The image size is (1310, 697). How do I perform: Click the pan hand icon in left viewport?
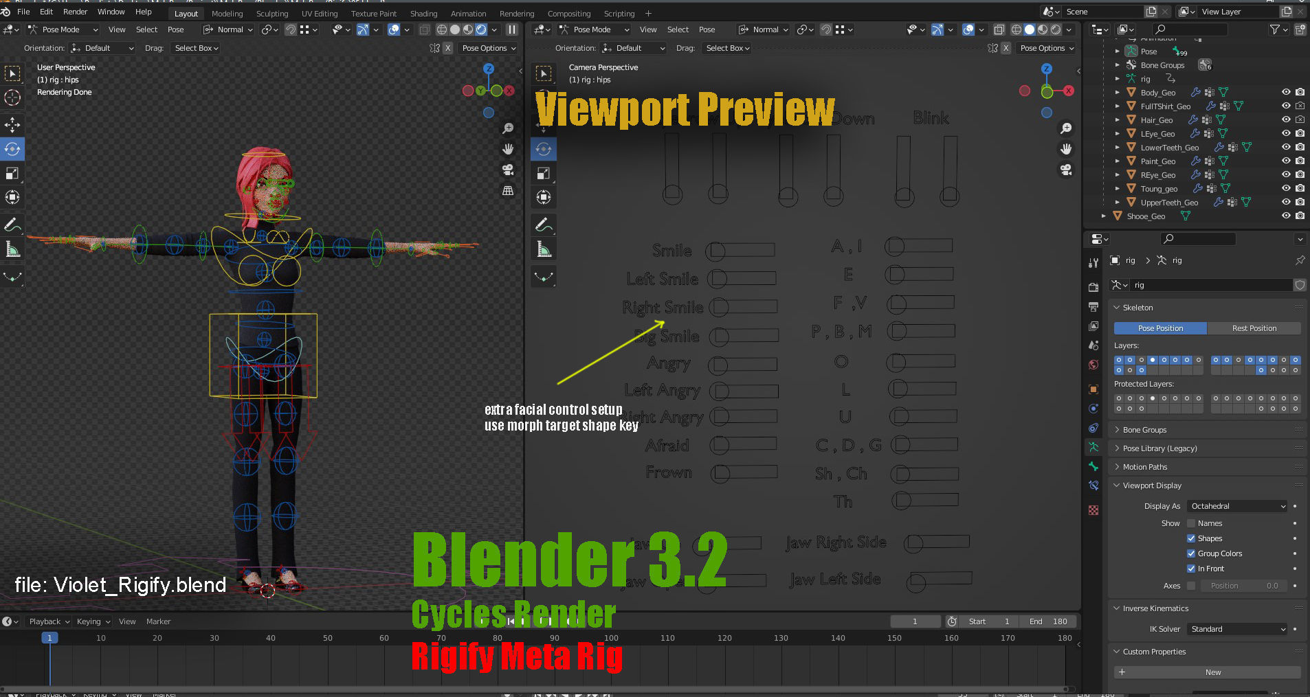pyautogui.click(x=508, y=149)
